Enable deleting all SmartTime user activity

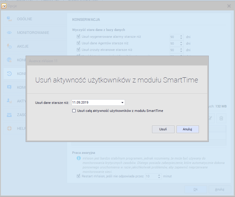point(74,111)
